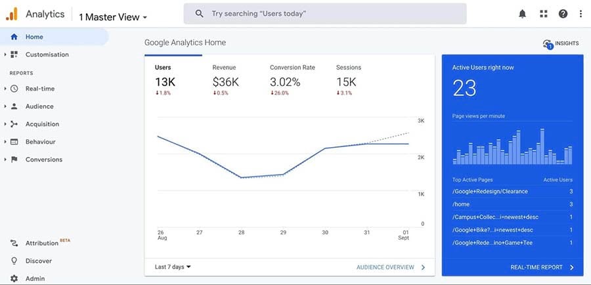Viewport: 591px width, 285px height.
Task: Open the /Google+Redesign/Clearance active page
Action: click(490, 192)
